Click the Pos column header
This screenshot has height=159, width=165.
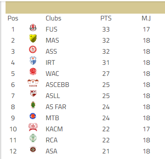point(13,18)
